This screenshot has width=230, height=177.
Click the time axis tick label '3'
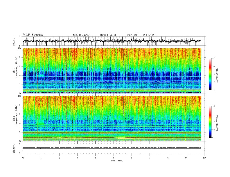point(77,158)
